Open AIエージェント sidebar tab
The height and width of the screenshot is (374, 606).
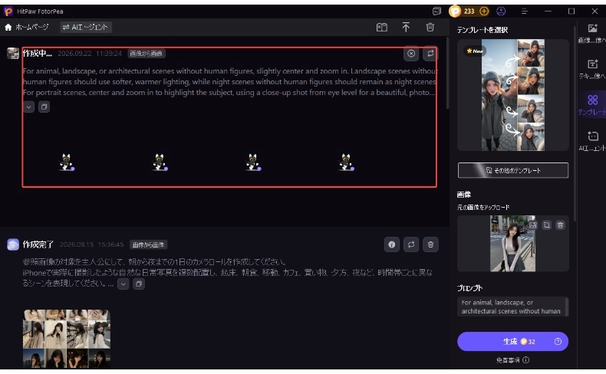592,141
